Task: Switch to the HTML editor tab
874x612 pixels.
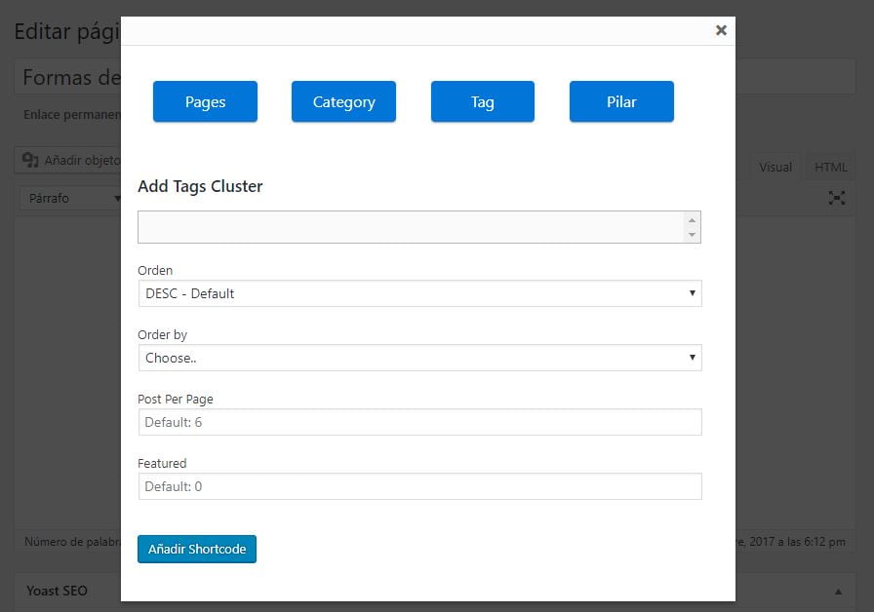Action: pos(831,167)
